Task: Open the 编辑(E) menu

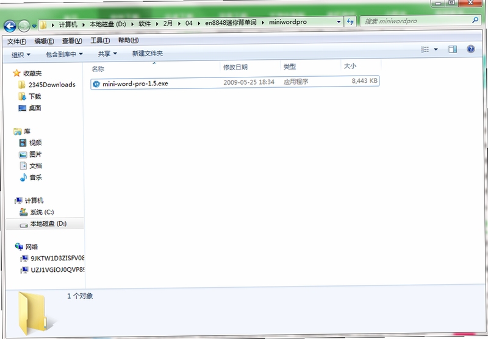Action: (x=44, y=41)
